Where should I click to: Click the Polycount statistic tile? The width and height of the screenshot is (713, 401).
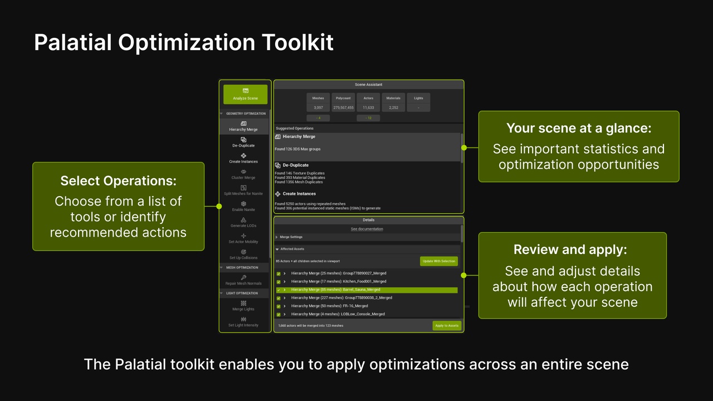click(343, 103)
